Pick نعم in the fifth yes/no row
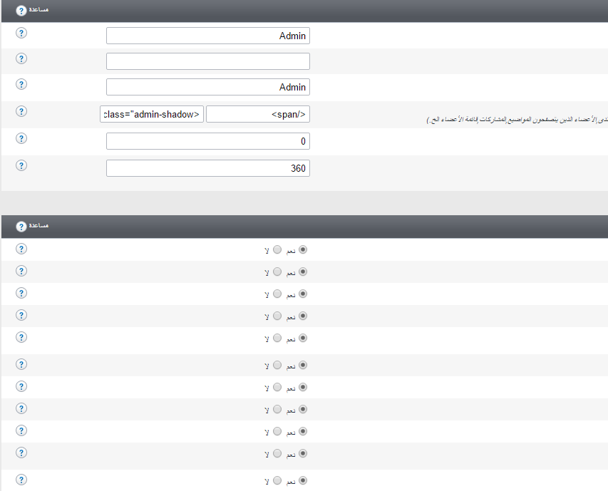 tap(303, 338)
